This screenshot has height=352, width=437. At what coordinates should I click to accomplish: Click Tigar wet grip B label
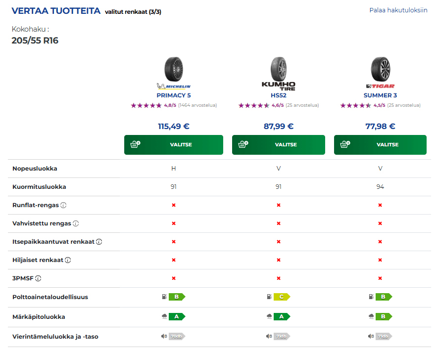pyautogui.click(x=384, y=316)
